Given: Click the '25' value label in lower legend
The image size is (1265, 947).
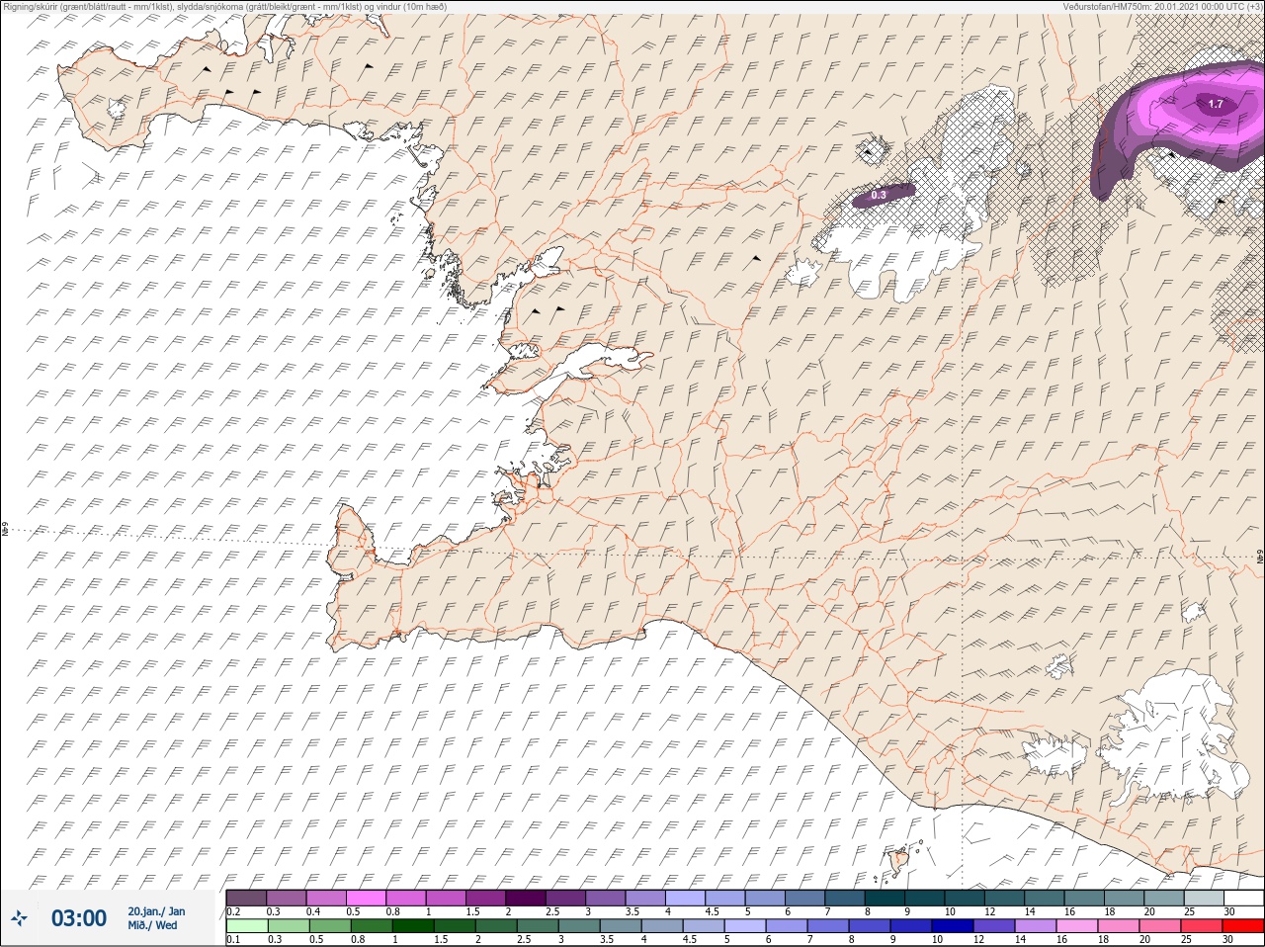Looking at the screenshot, I should [x=1186, y=939].
